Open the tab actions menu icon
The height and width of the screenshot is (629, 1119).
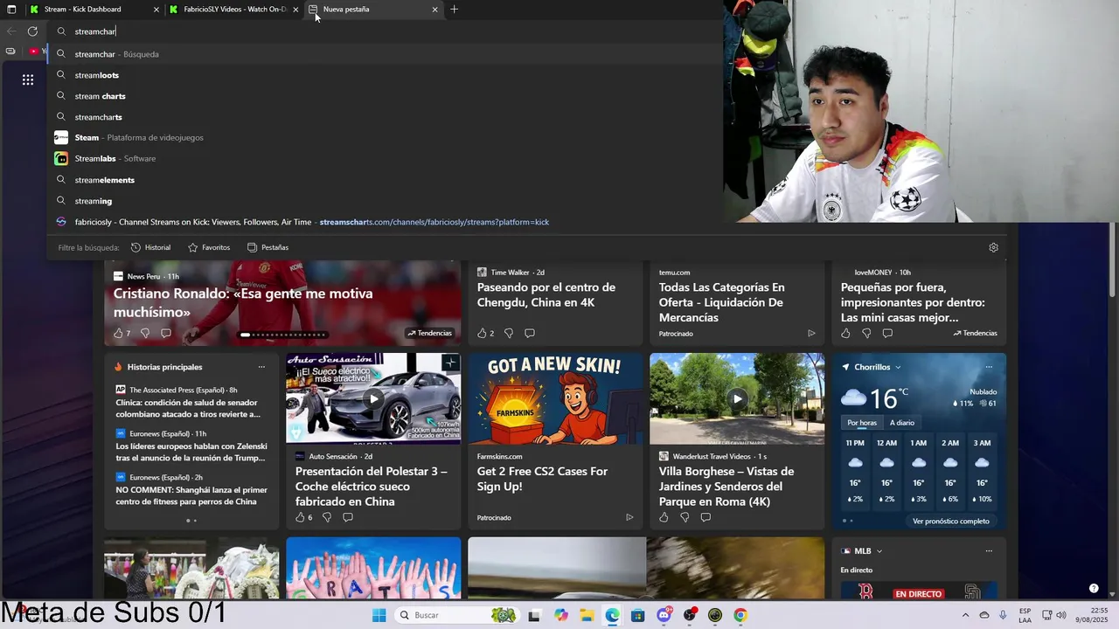(x=11, y=9)
